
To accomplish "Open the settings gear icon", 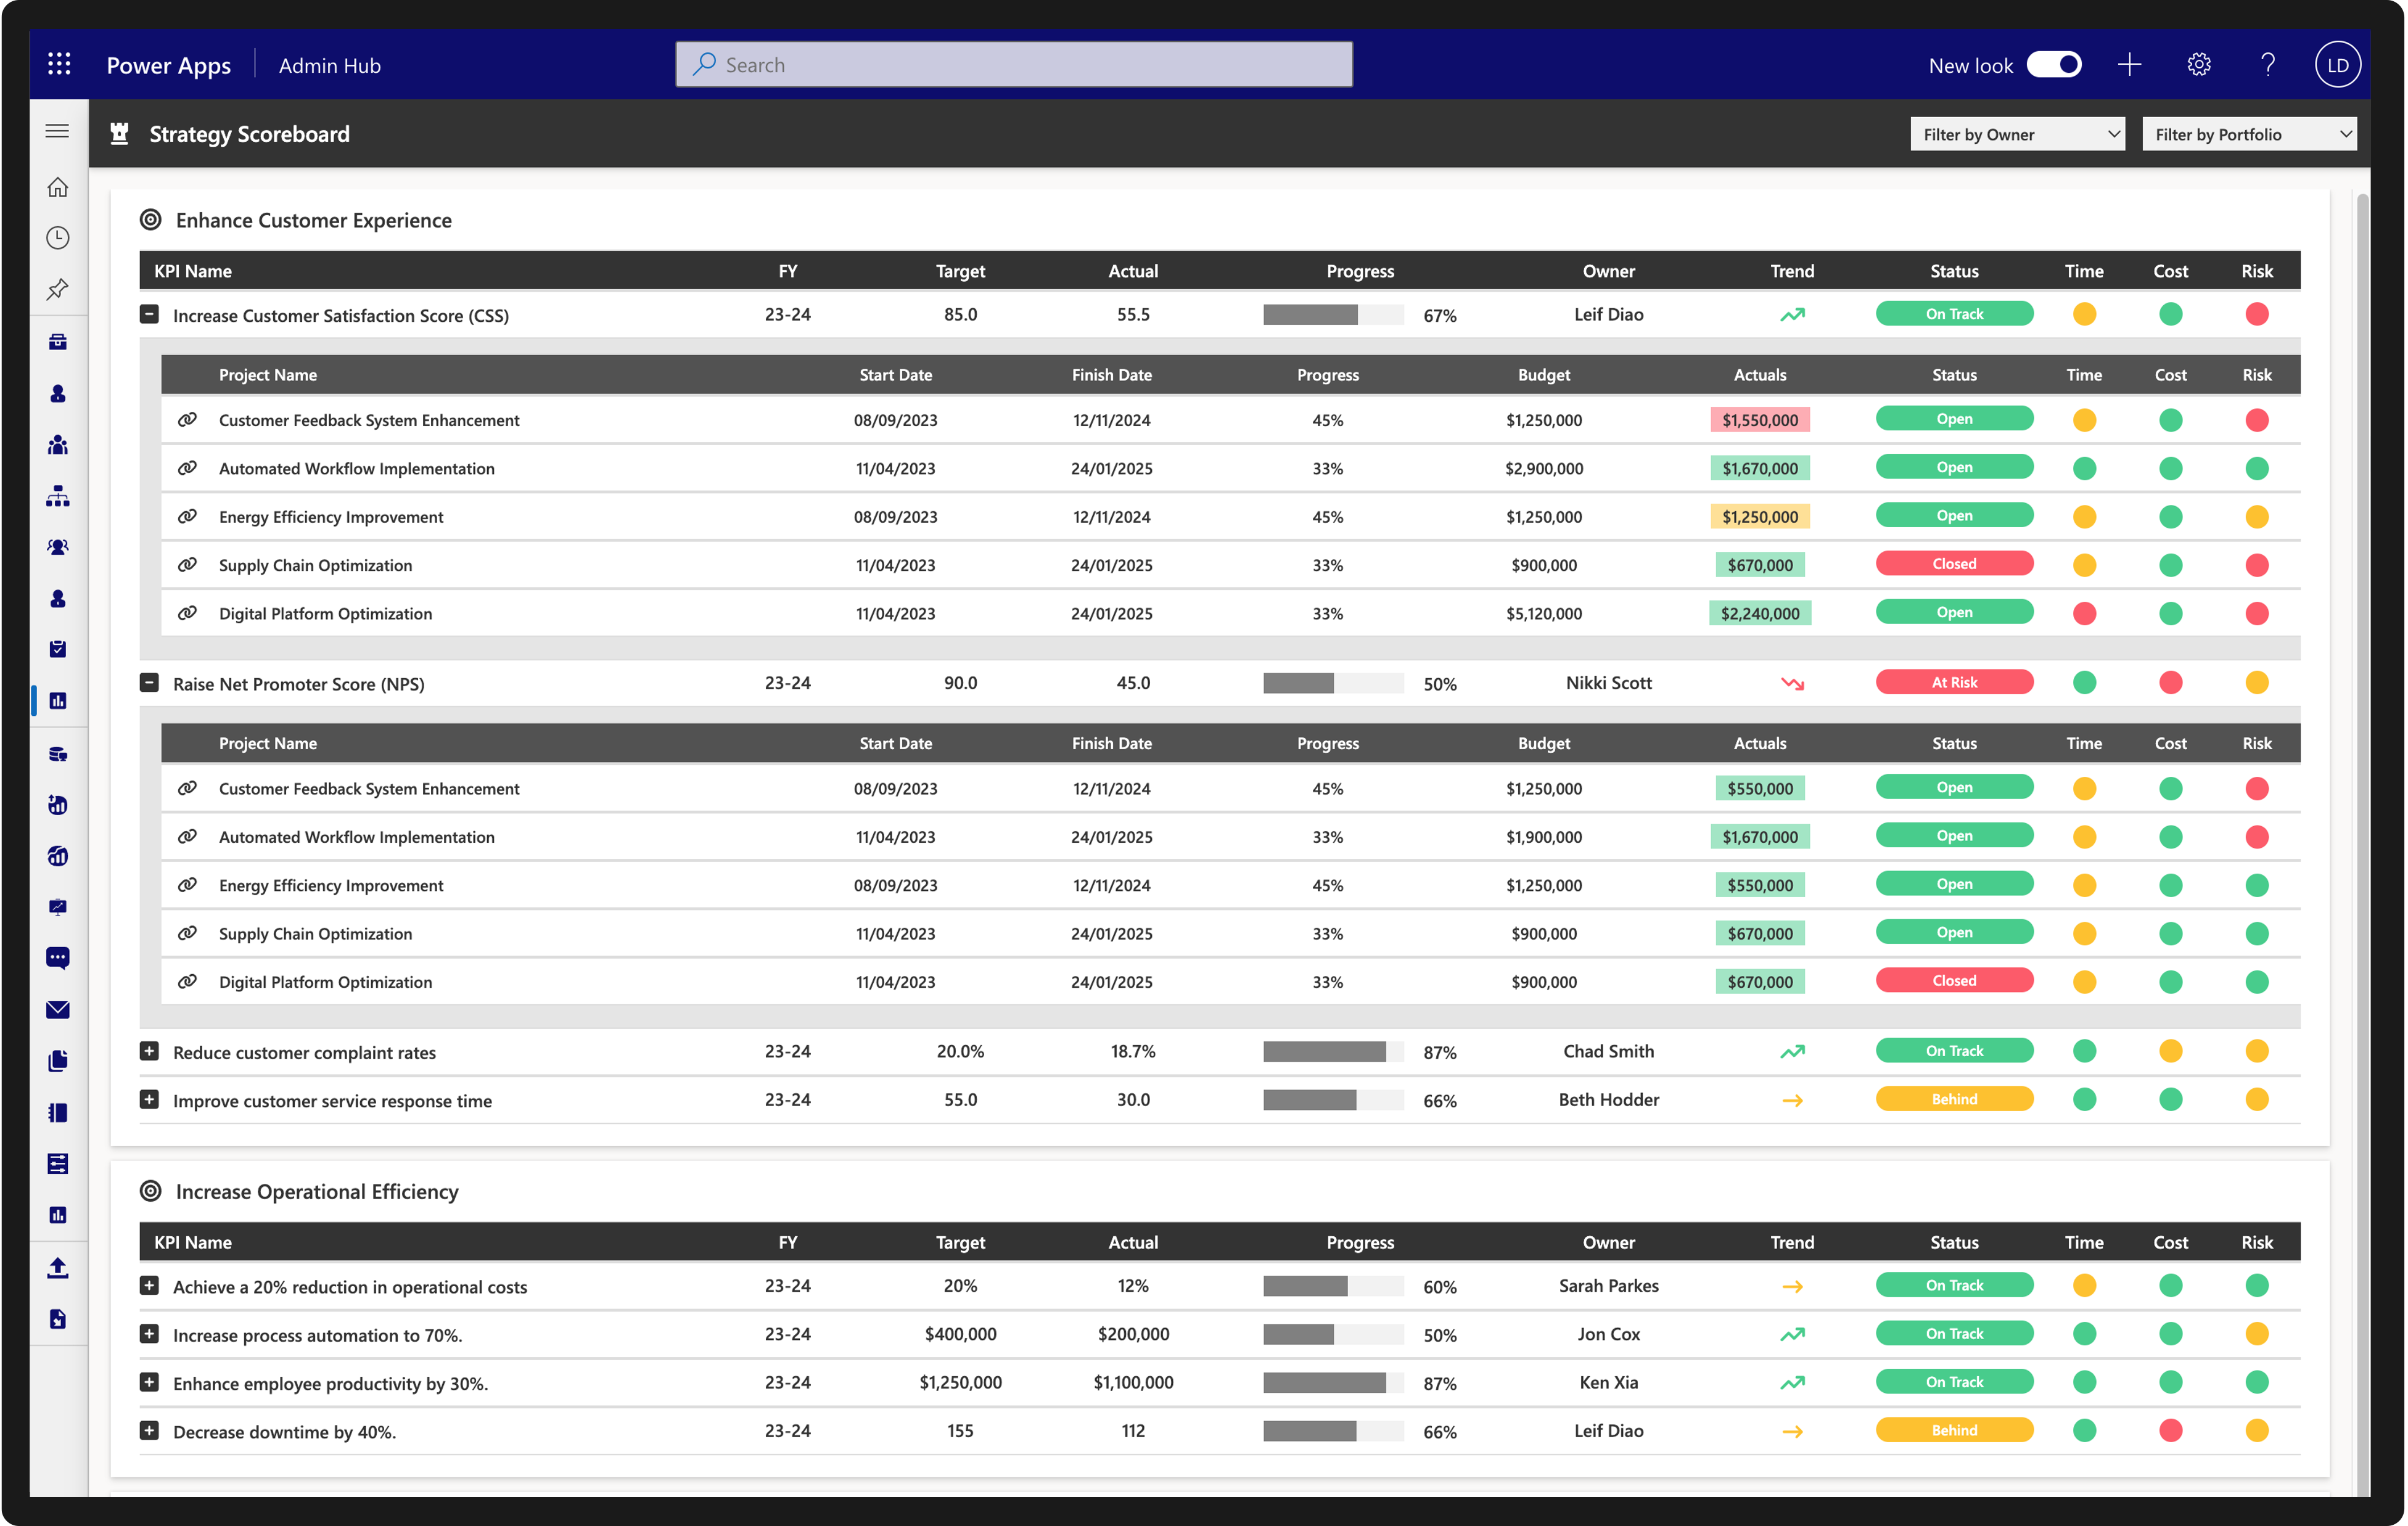I will tap(2198, 65).
